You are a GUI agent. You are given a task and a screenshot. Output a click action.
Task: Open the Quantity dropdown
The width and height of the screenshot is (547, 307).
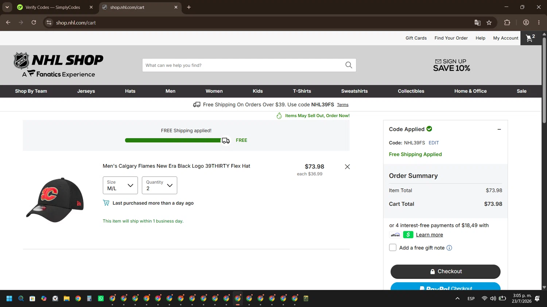click(159, 185)
